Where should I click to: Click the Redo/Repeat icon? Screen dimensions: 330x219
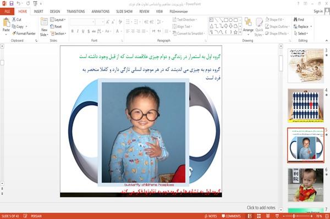coord(28,3)
